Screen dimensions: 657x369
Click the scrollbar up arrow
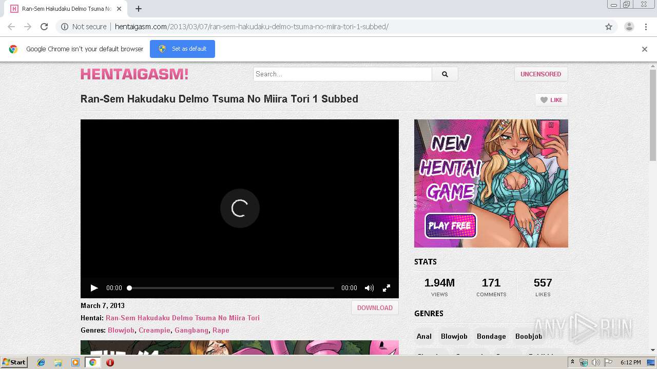[x=652, y=66]
